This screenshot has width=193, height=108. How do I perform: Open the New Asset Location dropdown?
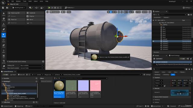[x=32, y=68]
